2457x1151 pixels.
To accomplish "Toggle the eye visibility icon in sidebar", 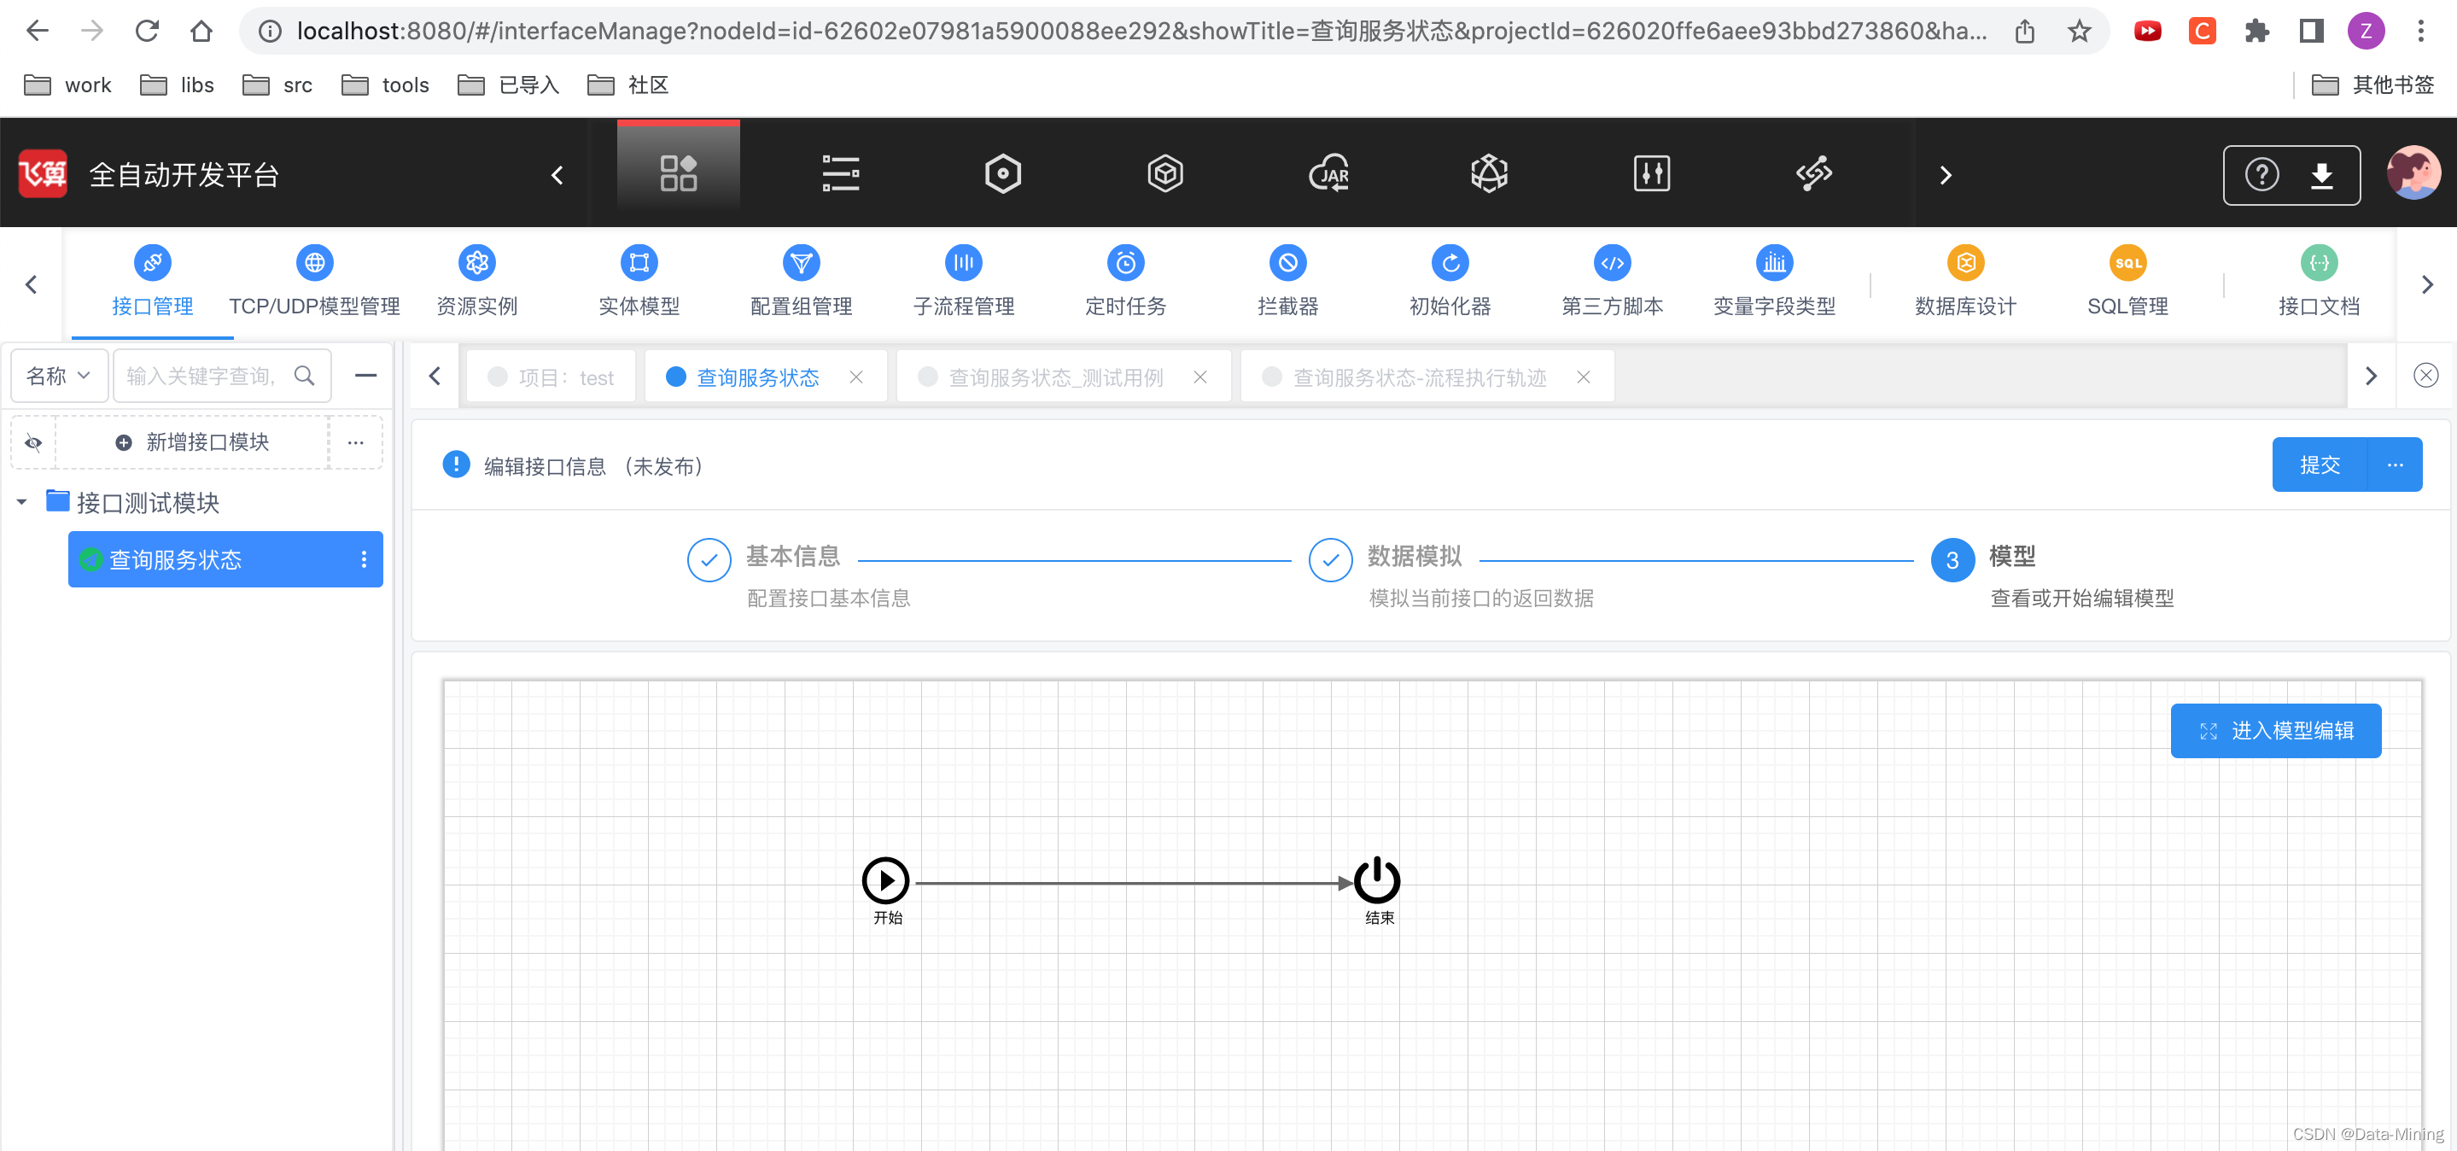I will (x=33, y=442).
